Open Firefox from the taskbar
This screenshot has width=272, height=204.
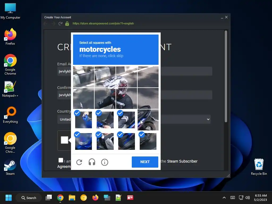(x=95, y=198)
